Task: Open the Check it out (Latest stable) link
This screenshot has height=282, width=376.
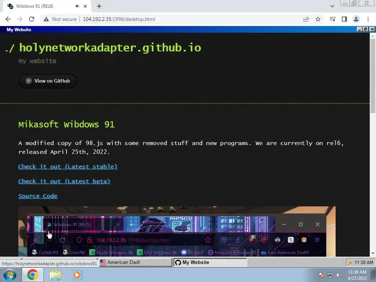Action: (68, 167)
